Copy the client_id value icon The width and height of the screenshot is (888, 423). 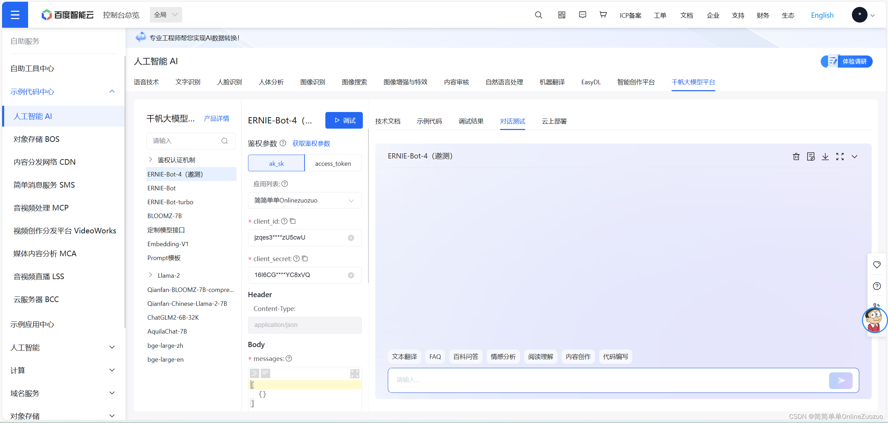[x=292, y=221]
